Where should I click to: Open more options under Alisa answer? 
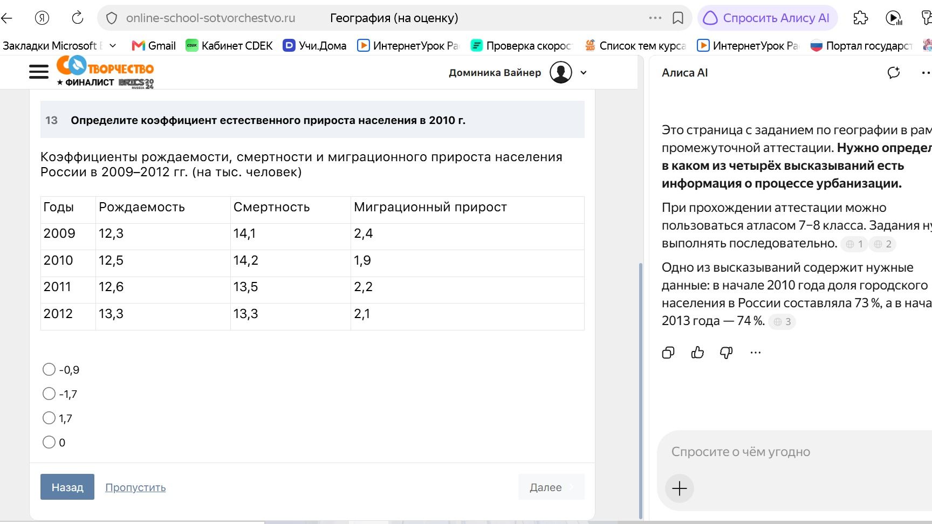click(756, 353)
